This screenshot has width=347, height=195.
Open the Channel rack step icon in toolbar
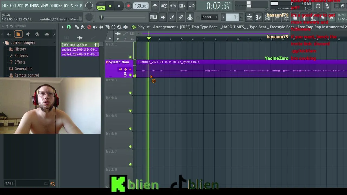pyautogui.click(x=268, y=17)
